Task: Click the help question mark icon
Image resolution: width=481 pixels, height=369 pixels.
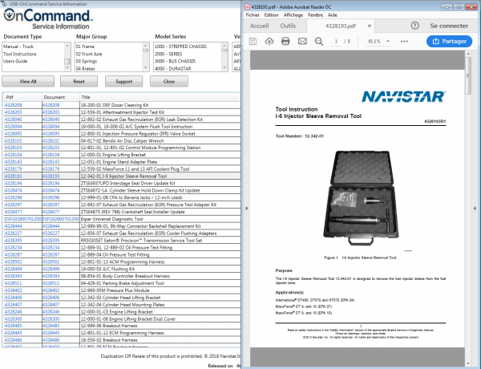Action: click(x=415, y=26)
